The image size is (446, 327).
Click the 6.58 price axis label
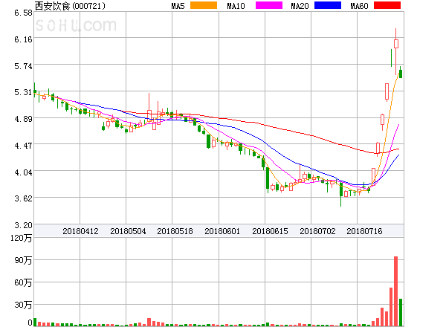(23, 13)
